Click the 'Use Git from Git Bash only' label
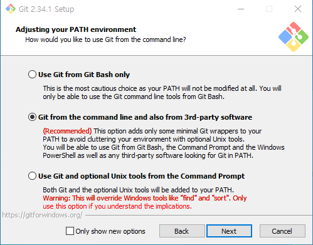Screen dimensions: 313x245 tap(84, 75)
